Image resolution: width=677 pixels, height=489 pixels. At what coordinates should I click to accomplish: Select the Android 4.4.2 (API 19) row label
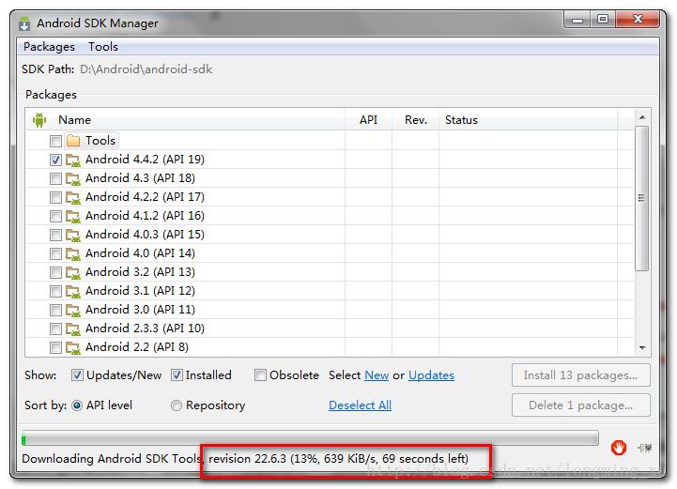145,160
